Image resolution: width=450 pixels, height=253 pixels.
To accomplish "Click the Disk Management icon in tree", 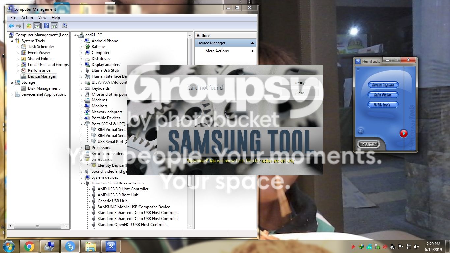I will click(24, 88).
